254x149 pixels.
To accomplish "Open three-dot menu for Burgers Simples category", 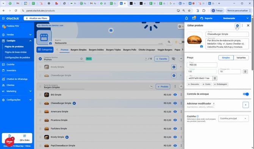I will (x=175, y=86).
